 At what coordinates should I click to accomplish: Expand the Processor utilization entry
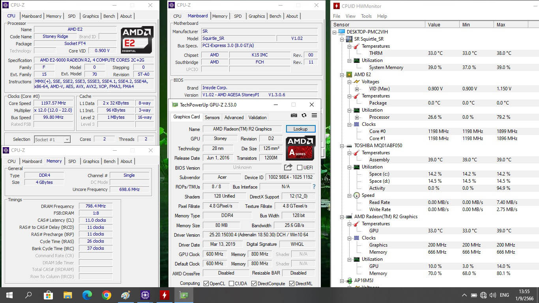[x=357, y=117]
